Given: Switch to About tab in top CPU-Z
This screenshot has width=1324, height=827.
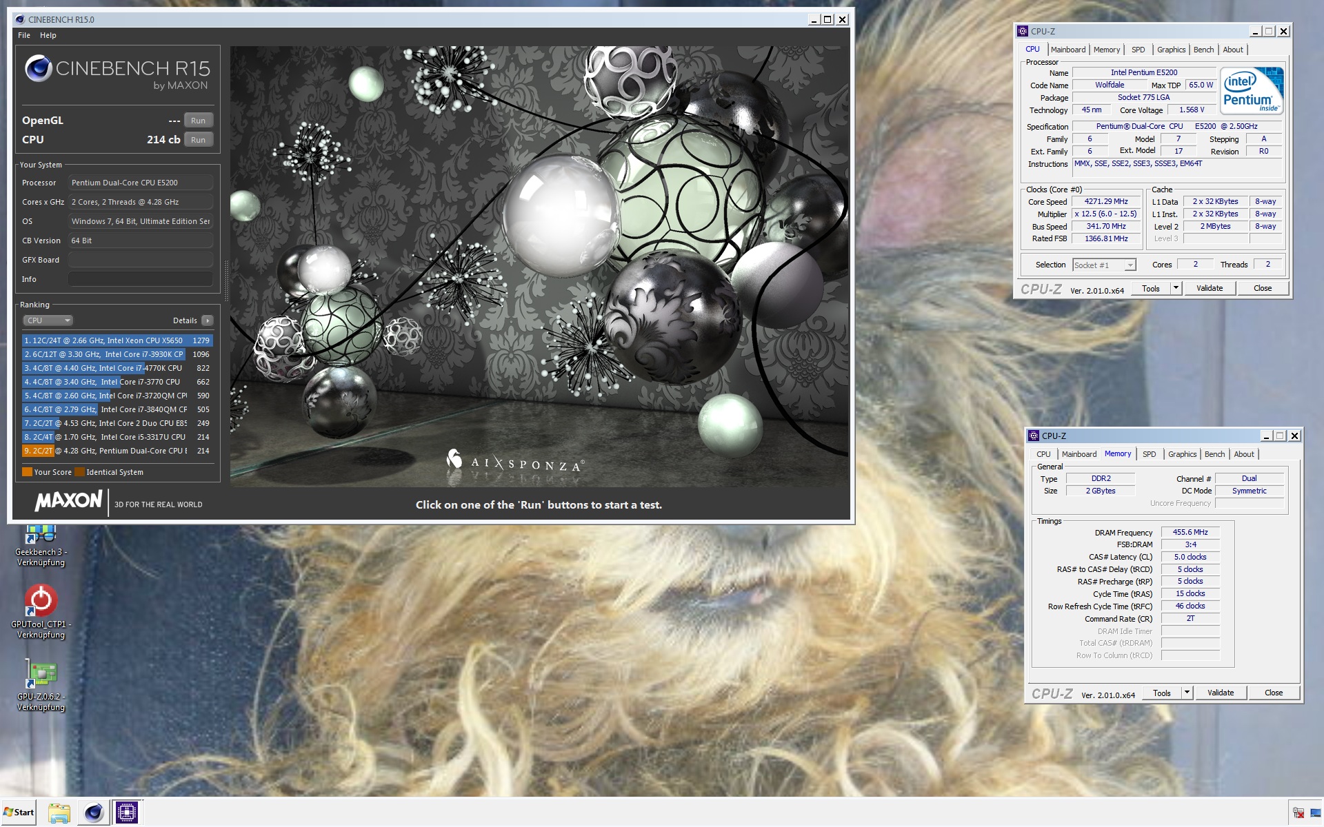Looking at the screenshot, I should [x=1234, y=50].
